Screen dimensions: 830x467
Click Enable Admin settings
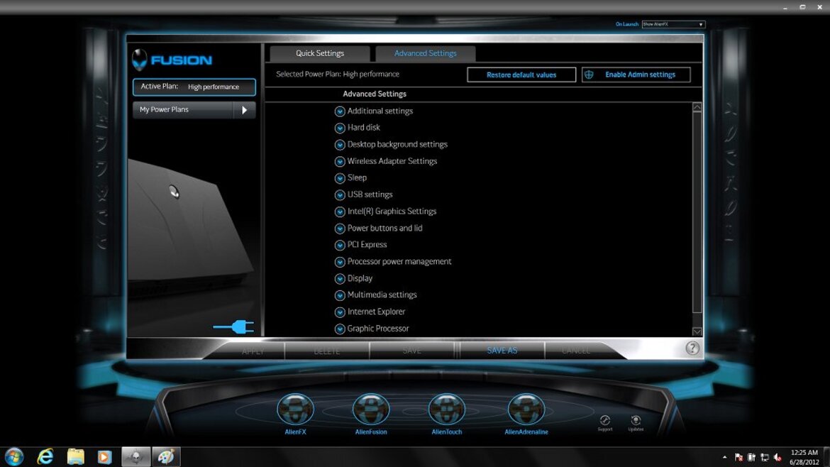pos(636,75)
